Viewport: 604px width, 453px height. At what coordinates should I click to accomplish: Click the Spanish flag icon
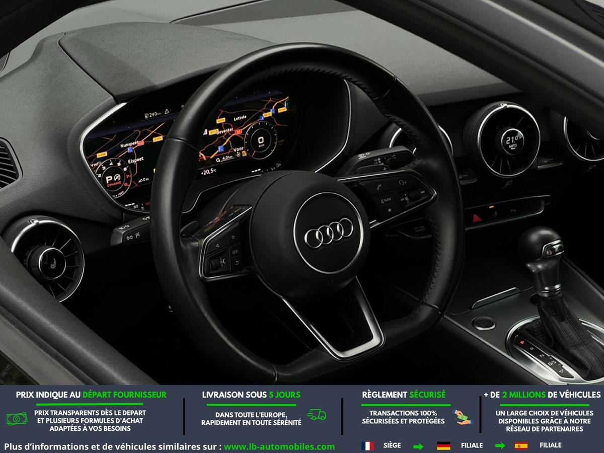click(x=521, y=446)
